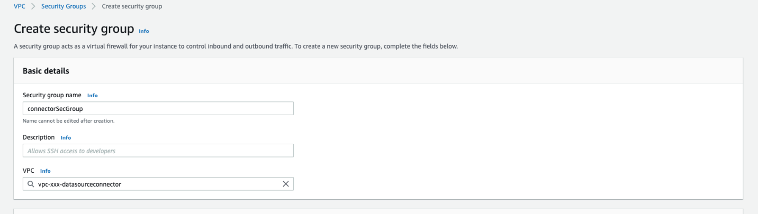The image size is (758, 214).
Task: Click the Security group name label
Action: 52,96
